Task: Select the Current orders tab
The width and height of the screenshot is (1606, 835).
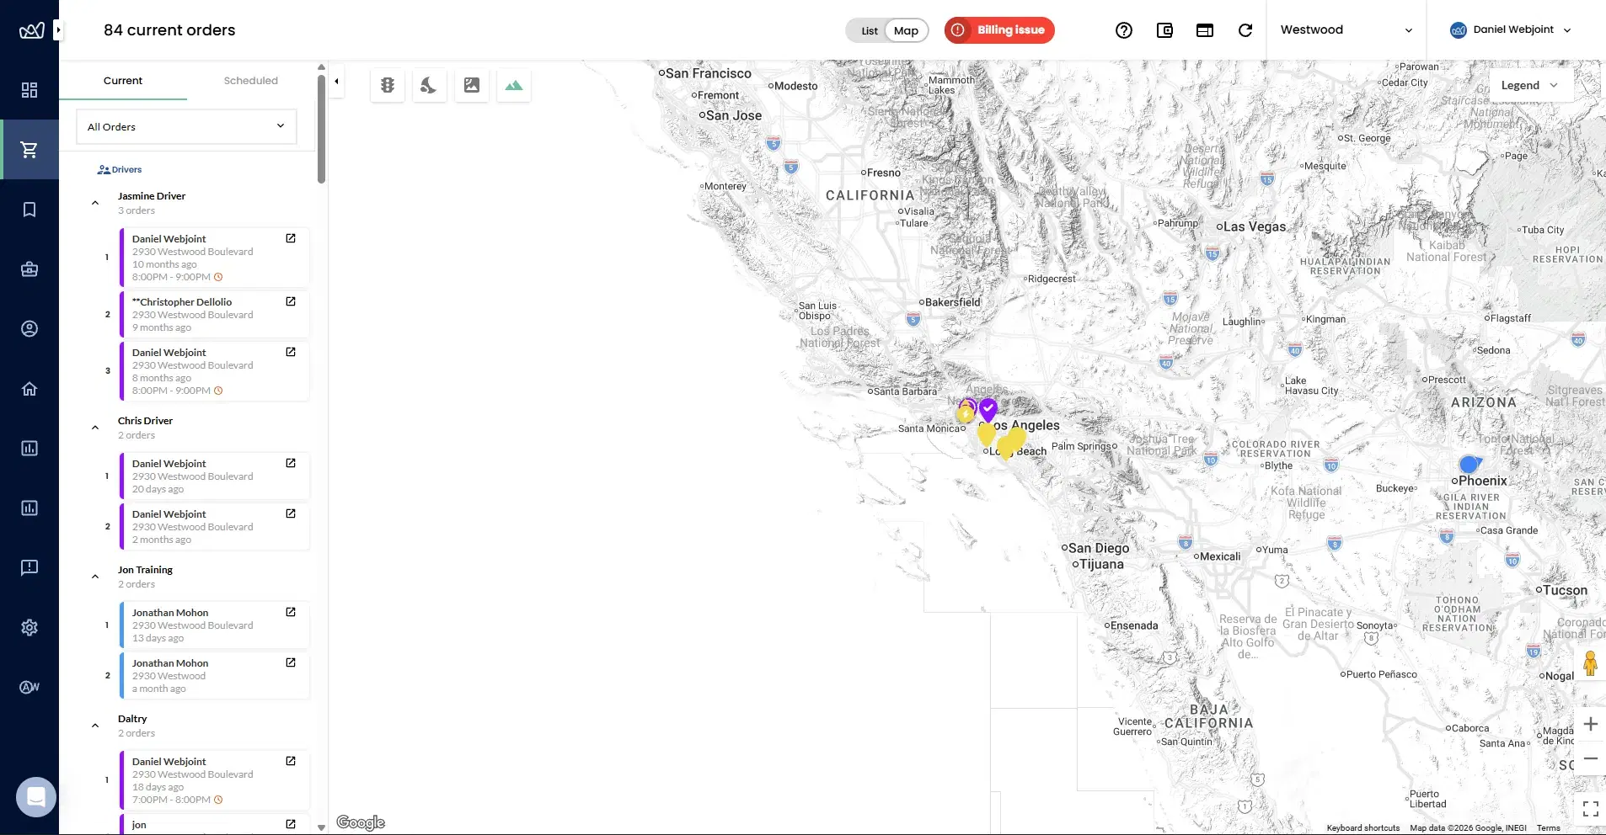Action: pos(122,80)
